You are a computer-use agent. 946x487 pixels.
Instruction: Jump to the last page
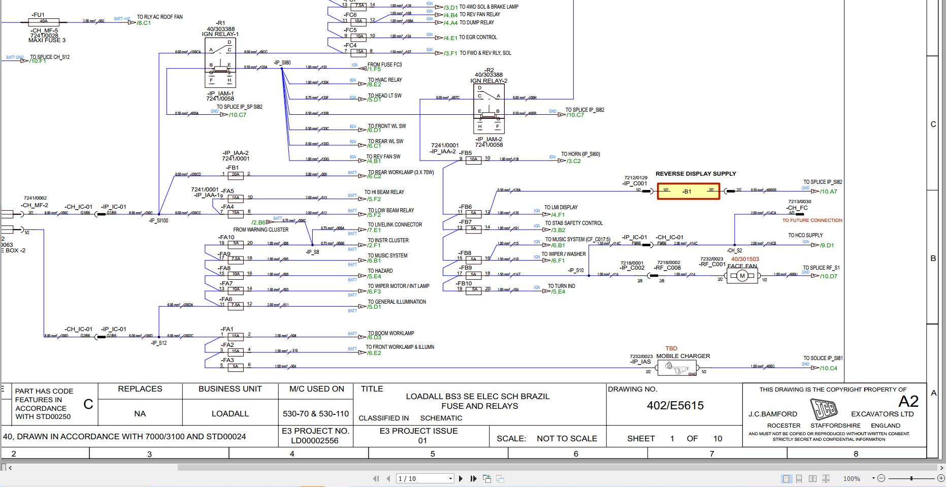473,478
